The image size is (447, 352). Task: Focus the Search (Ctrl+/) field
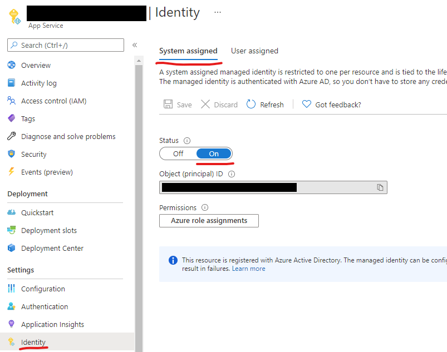tap(66, 45)
